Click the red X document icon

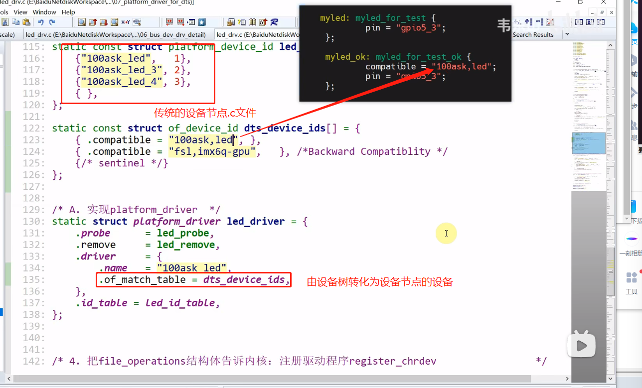point(550,22)
